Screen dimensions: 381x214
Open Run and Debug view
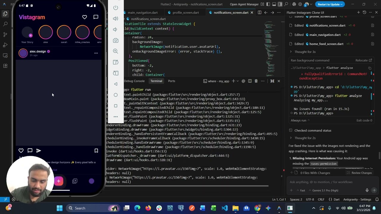tap(5, 45)
